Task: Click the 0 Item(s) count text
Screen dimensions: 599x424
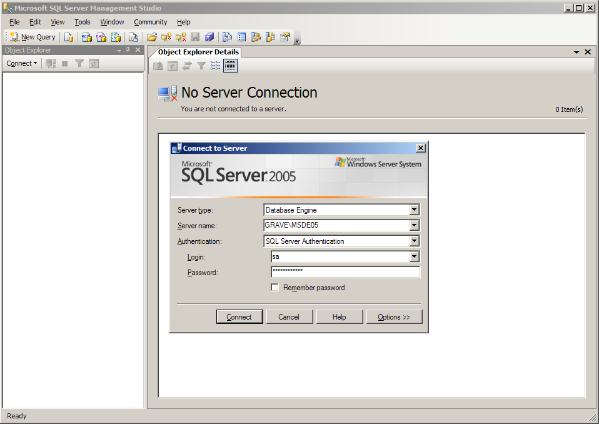Action: (x=569, y=109)
